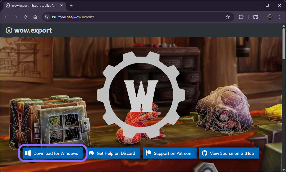Image resolution: width=286 pixels, height=172 pixels.
Task: Click the Discord icon on help button
Action: (91, 153)
